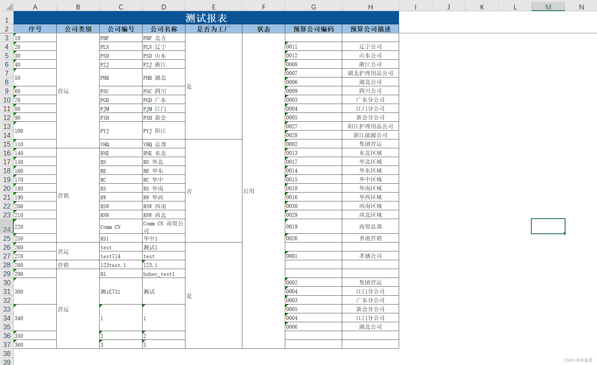Image resolution: width=597 pixels, height=365 pixels.
Task: Select cell with 湖北护理用品公司
Action: pyautogui.click(x=370, y=73)
